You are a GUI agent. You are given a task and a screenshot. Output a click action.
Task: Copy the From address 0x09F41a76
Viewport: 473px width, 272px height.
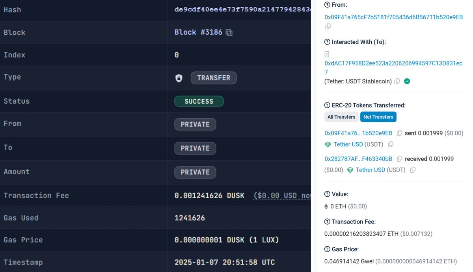coord(328,26)
